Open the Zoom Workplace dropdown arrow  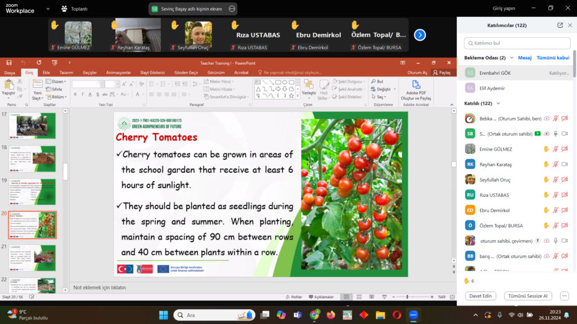click(48, 9)
